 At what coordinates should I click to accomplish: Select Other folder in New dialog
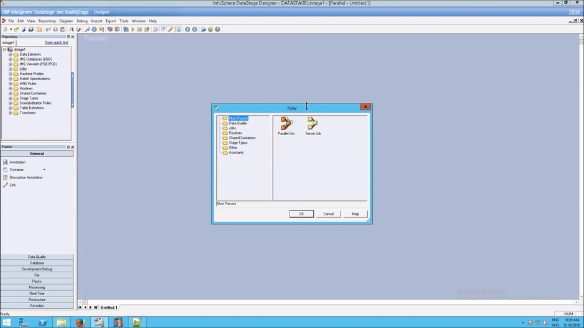coord(233,148)
